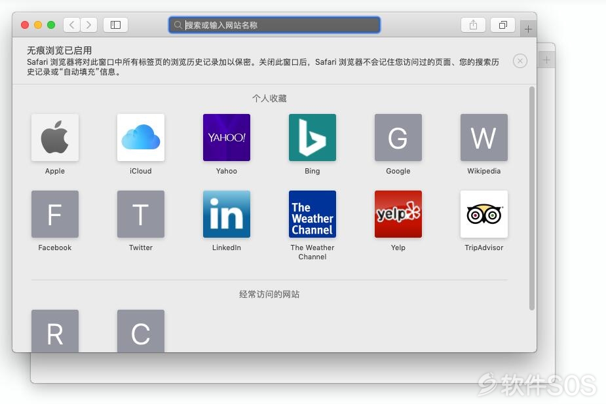Click the 经常访问的网站 heading
Viewport: 606px width, 404px height.
point(269,294)
